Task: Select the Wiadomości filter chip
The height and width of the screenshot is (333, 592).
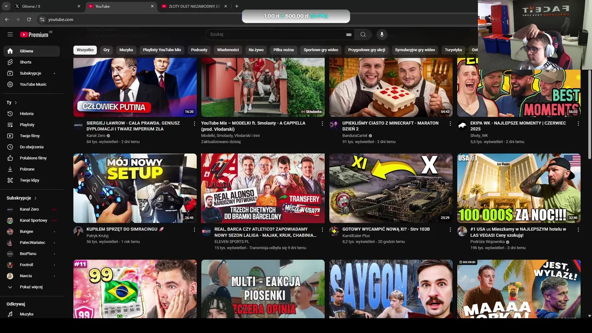Action: coord(228,50)
